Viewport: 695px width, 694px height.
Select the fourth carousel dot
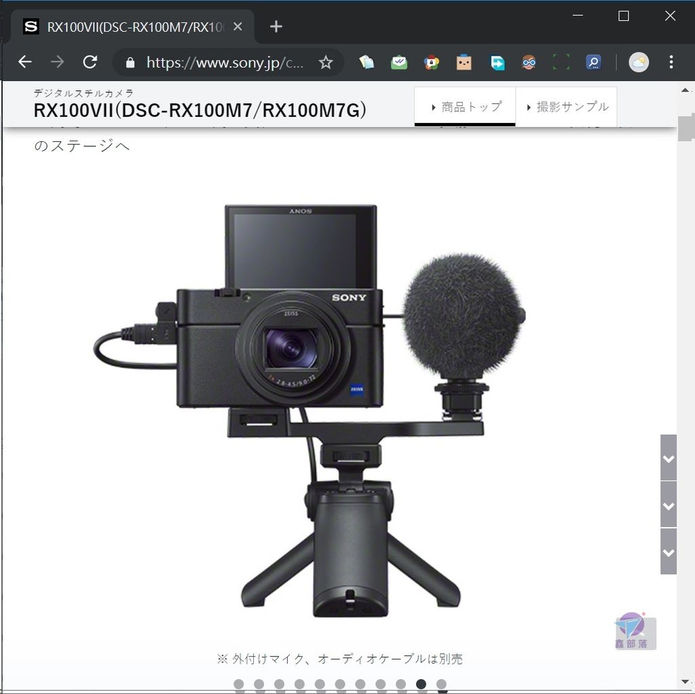[299, 684]
